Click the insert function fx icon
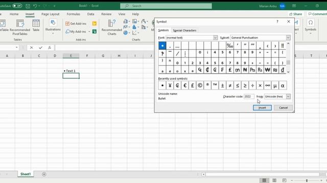327x183 pixels. (50, 47)
